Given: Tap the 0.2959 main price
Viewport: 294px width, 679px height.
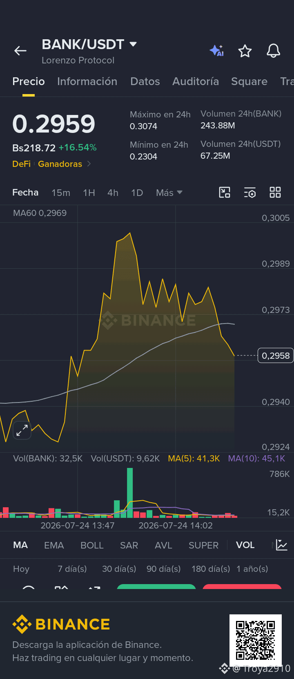Looking at the screenshot, I should (x=53, y=124).
